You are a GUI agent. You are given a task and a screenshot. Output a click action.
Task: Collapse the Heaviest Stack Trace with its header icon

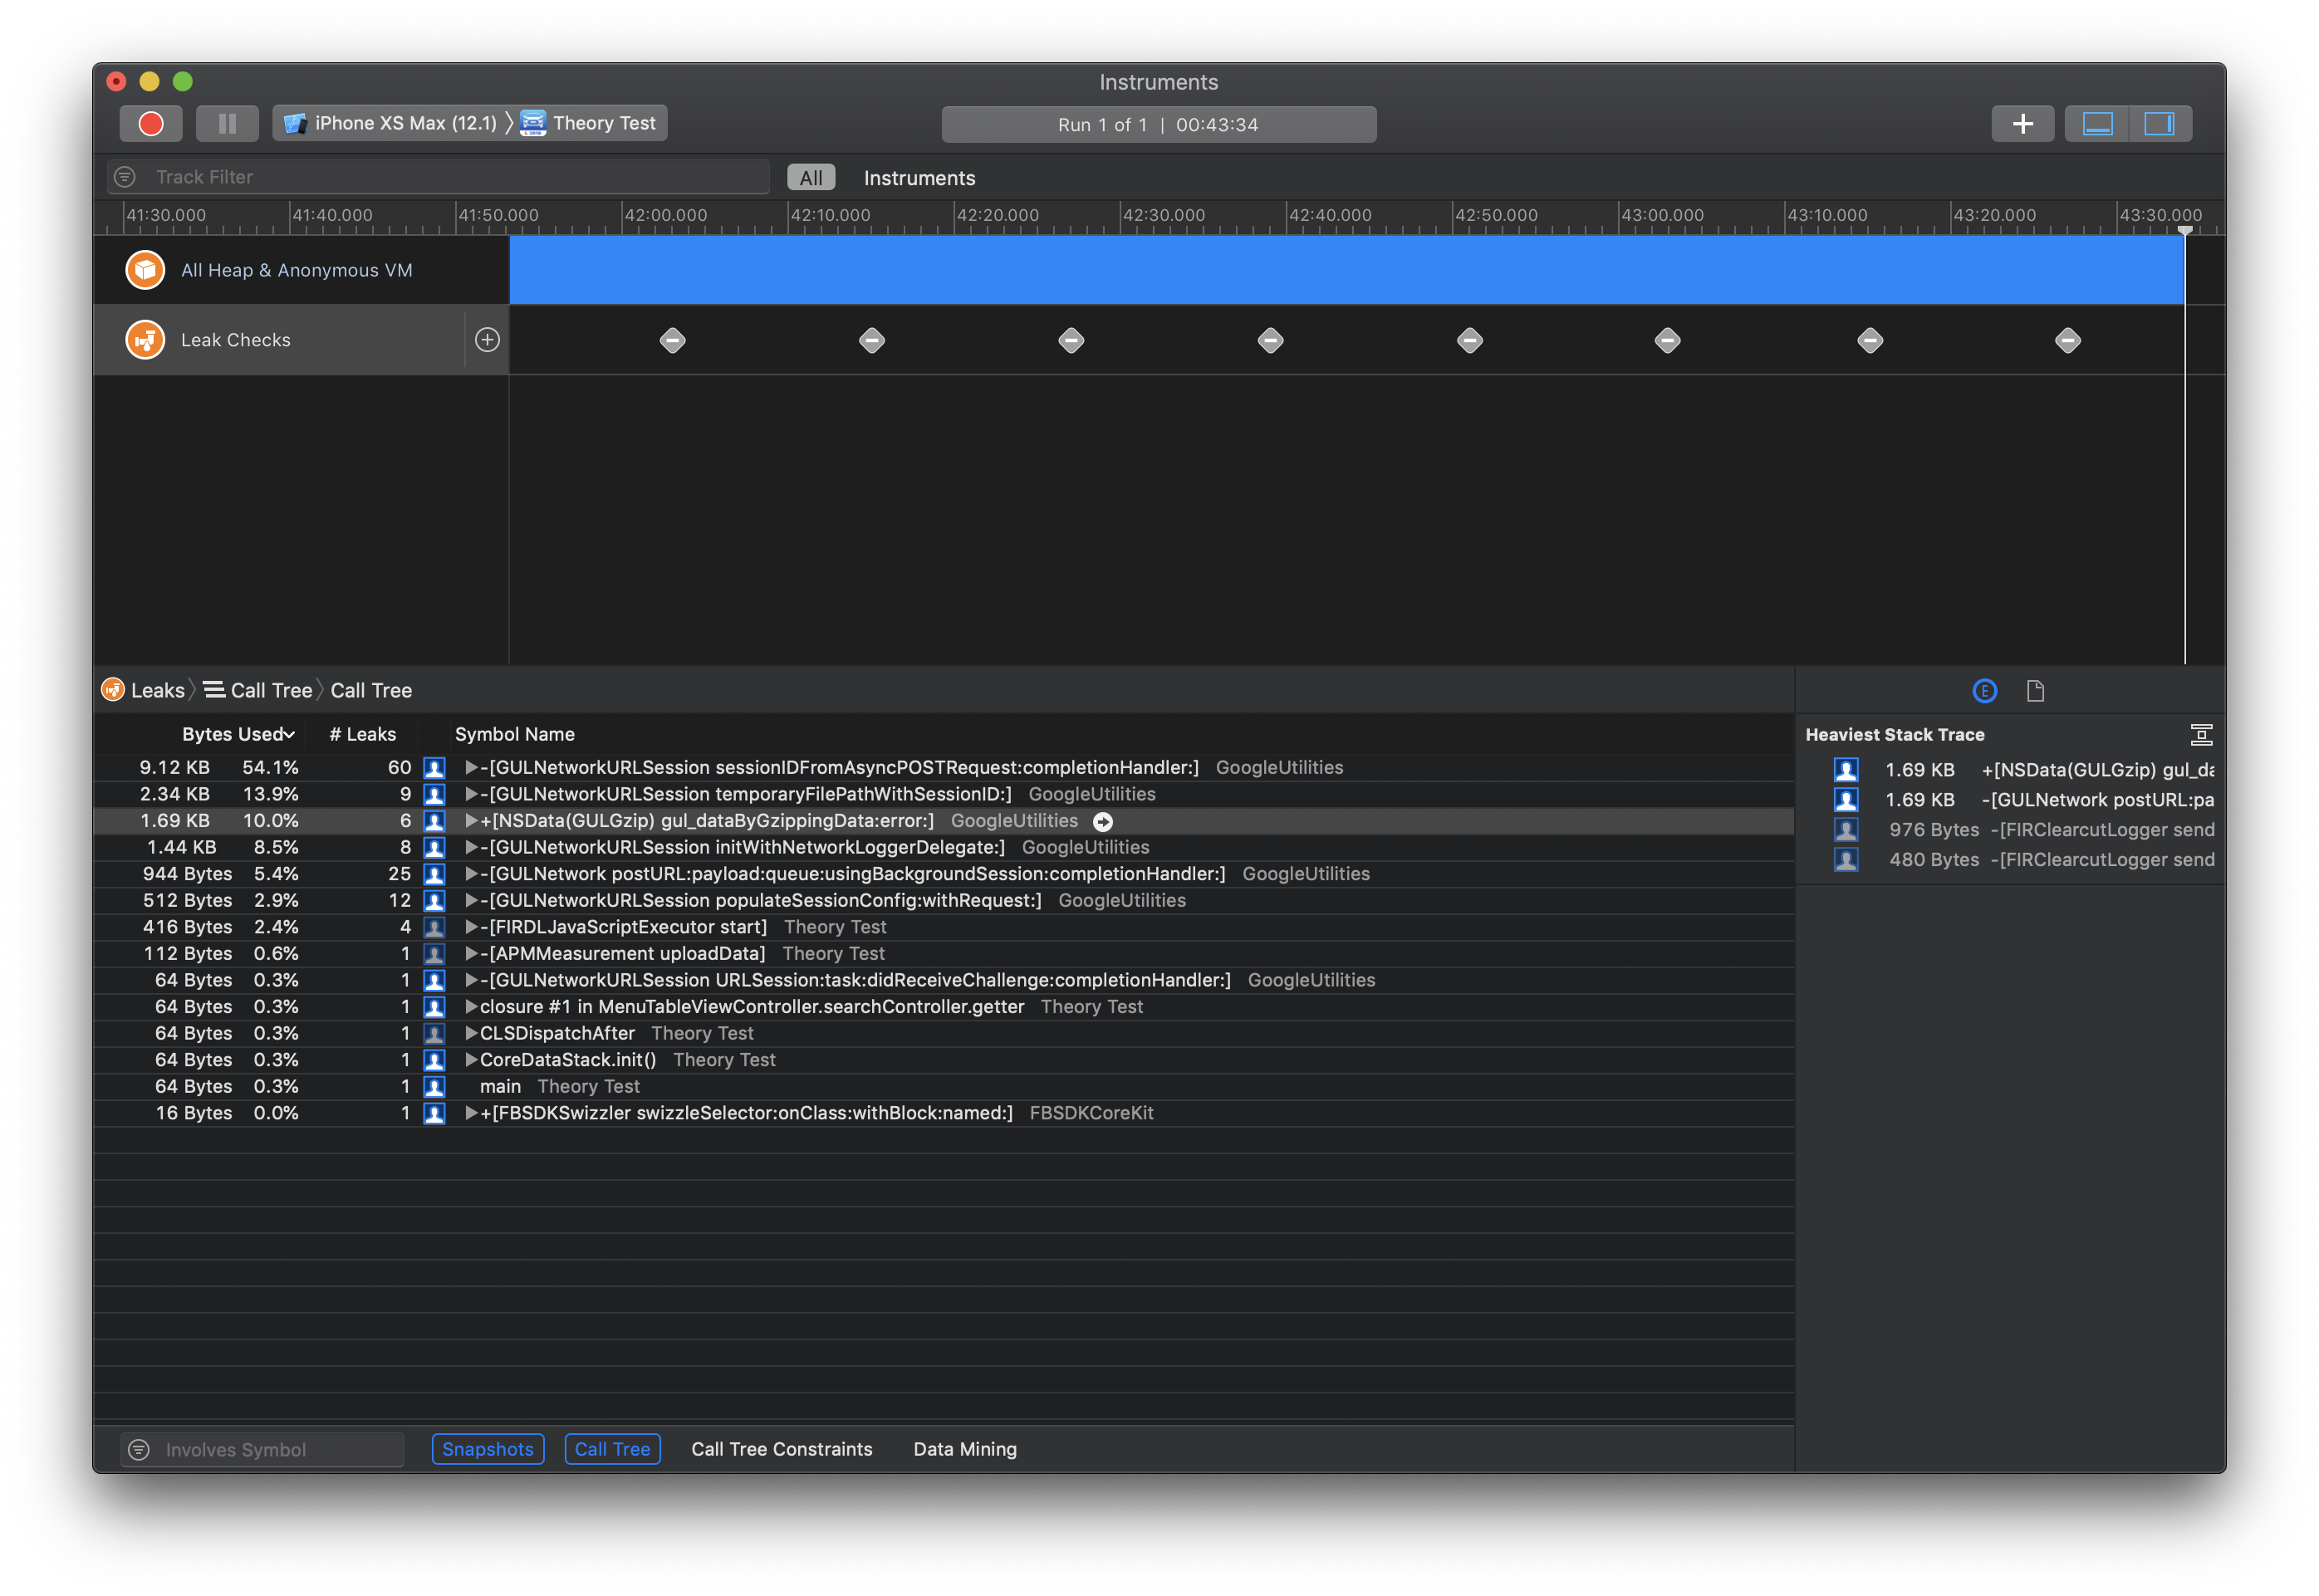[2202, 733]
